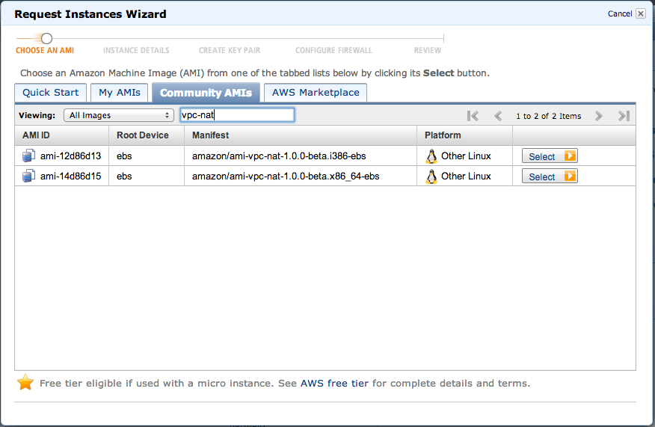This screenshot has width=655, height=427.
Task: Click manifest amazon/ami-vpc-nat-1.0.0-beta.x86_64-ebs
Action: pos(286,176)
